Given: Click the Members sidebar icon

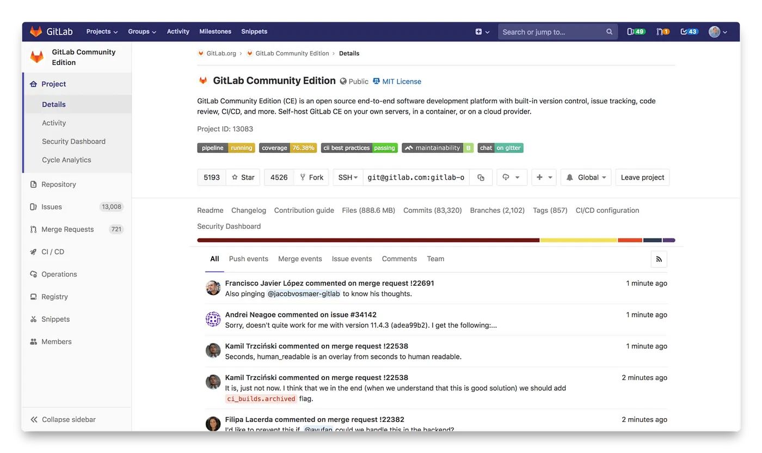Looking at the screenshot, I should click(x=33, y=342).
